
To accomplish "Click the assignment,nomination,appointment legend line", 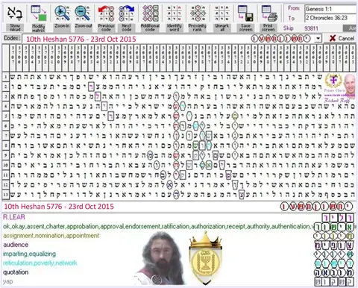I will coord(51,236).
